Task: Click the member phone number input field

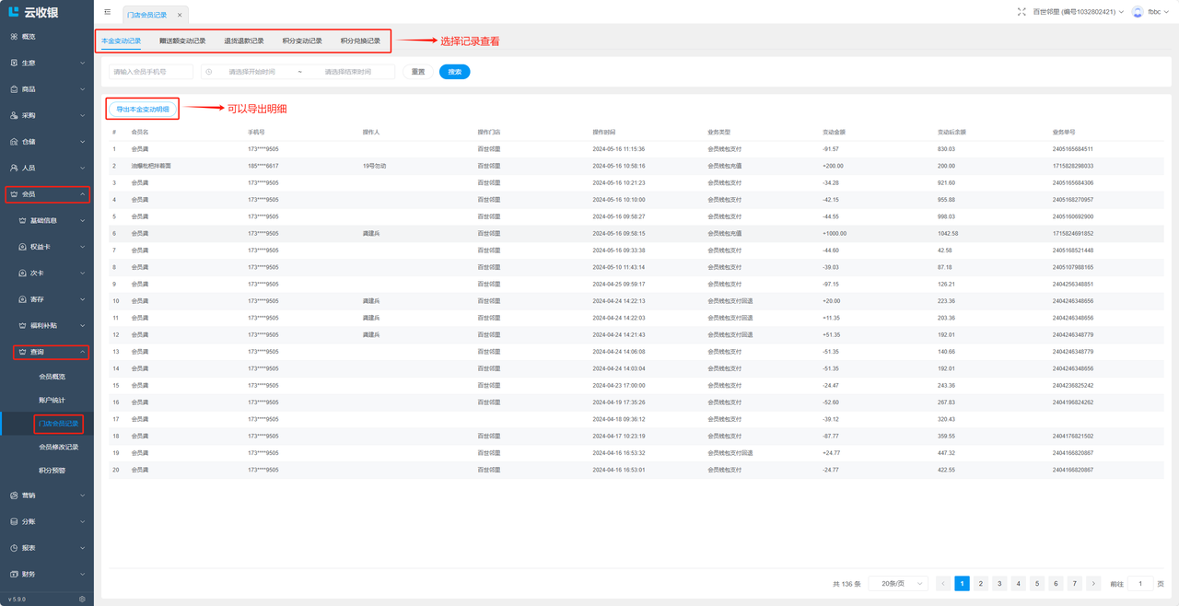Action: pyautogui.click(x=151, y=72)
